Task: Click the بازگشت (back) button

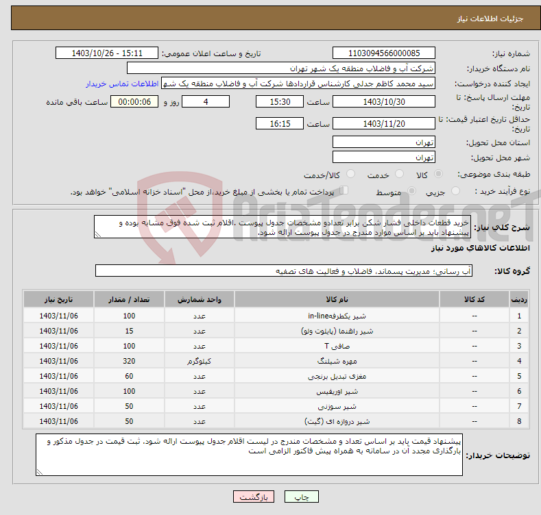Action: [x=254, y=497]
